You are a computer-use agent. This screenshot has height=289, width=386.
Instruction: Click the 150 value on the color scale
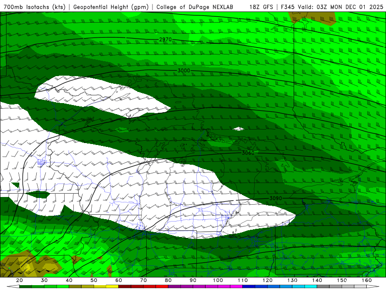pyautogui.click(x=342, y=280)
